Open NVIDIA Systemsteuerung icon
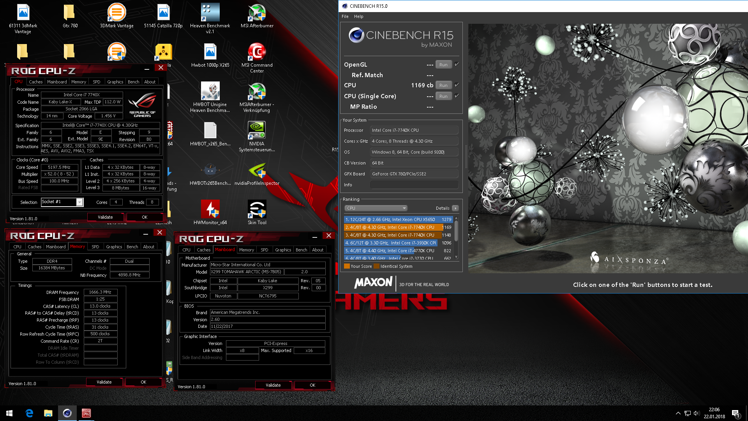 point(257,136)
